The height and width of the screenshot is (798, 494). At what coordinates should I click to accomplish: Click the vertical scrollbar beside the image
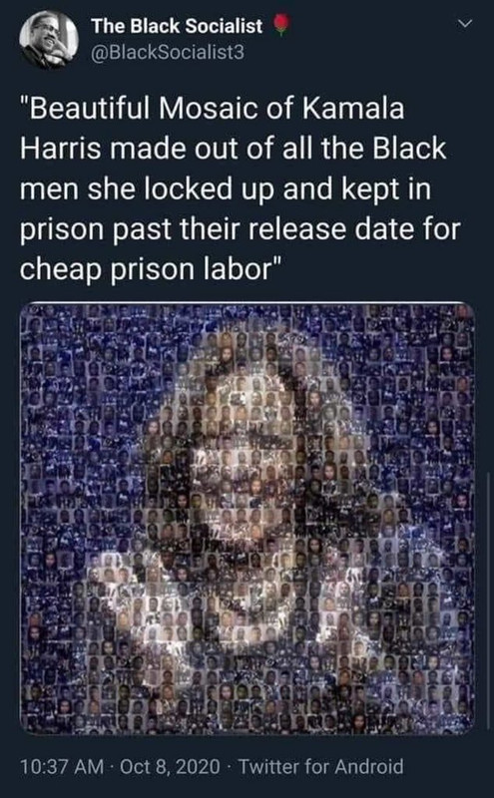tap(488, 600)
